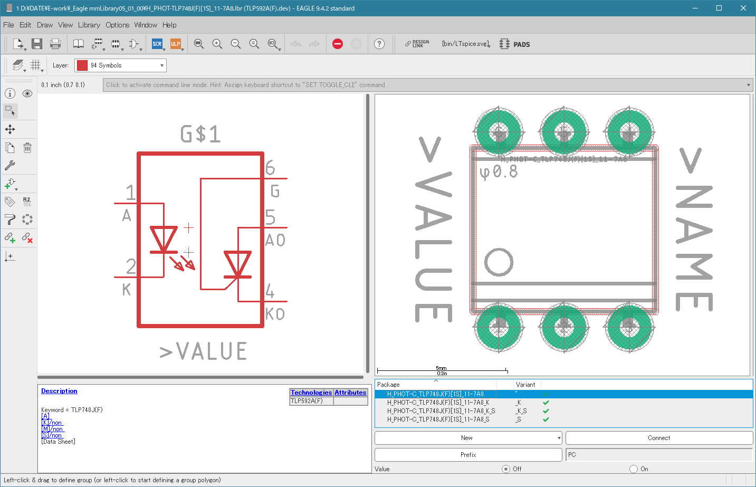
Task: Click the Print icon
Action: click(x=55, y=44)
